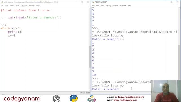
Task: Click the shell input after last 'Enter a number:'
Action: coord(120,89)
